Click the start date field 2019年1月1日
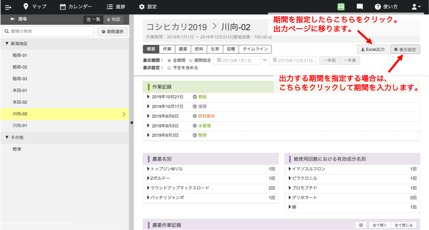 pyautogui.click(x=237, y=60)
